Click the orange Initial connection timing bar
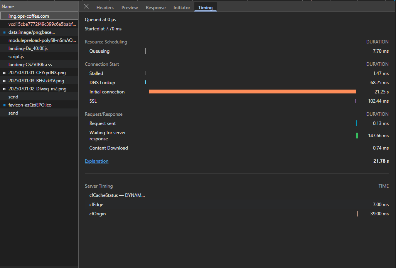 tap(252, 92)
